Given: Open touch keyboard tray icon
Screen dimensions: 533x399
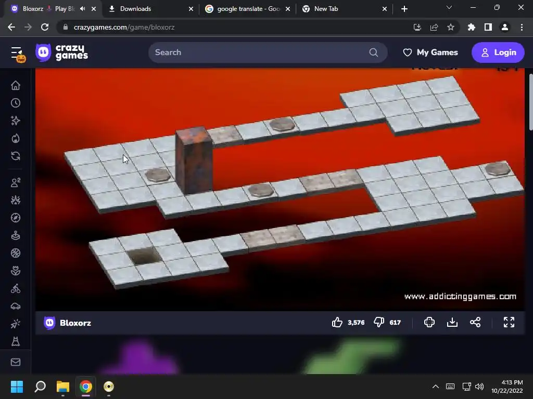Looking at the screenshot, I should pyautogui.click(x=450, y=387).
